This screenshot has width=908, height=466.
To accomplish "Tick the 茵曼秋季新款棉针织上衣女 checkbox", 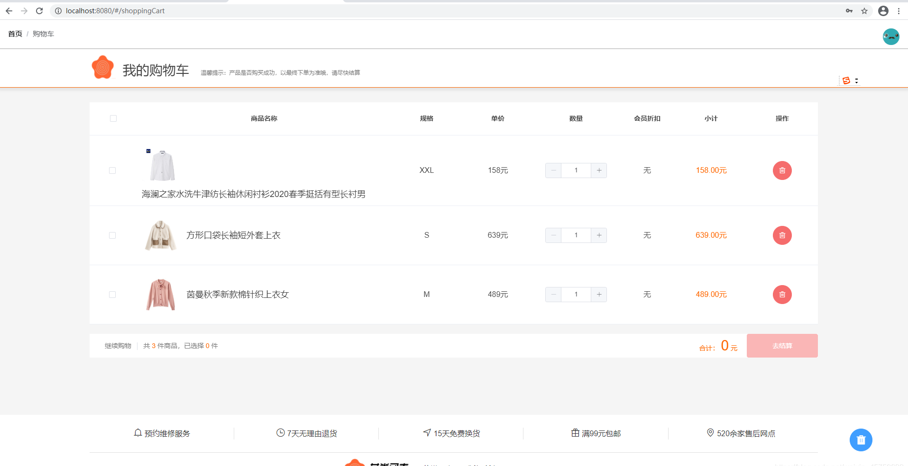I will [x=112, y=295].
